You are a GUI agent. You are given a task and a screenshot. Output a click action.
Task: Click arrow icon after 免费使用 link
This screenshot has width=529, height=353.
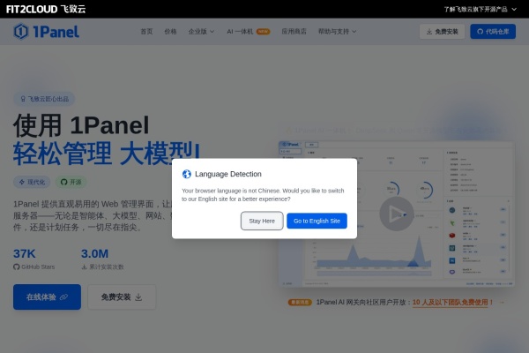[x=502, y=303]
